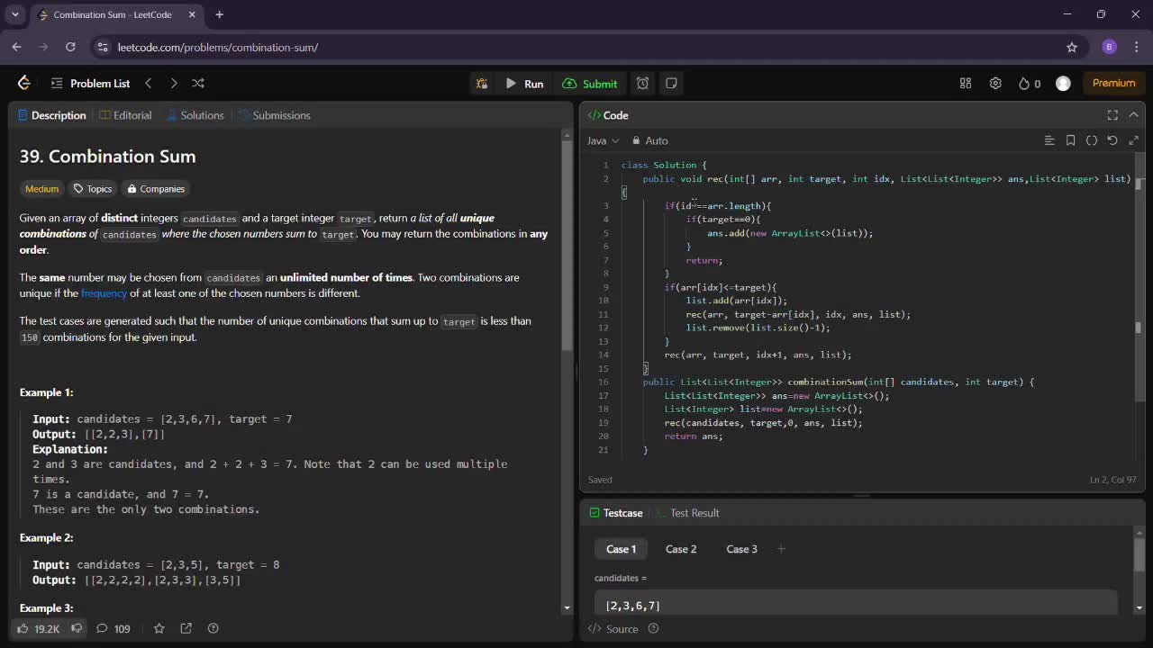The image size is (1153, 648).
Task: Add a new testcase with plus
Action: pyautogui.click(x=781, y=549)
